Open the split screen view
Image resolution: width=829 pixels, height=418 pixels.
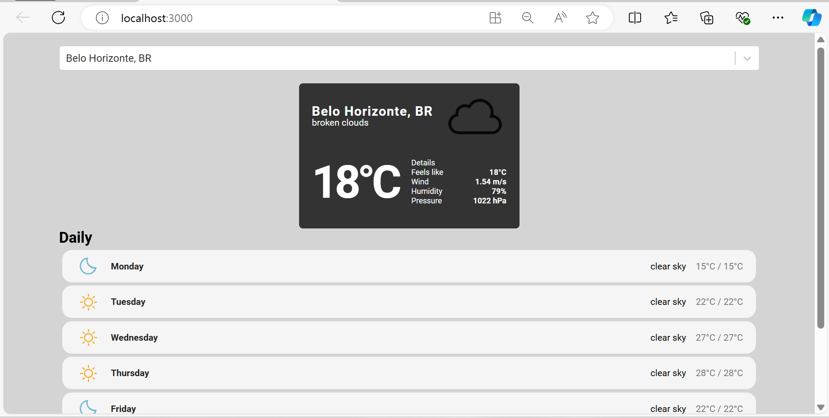point(635,18)
